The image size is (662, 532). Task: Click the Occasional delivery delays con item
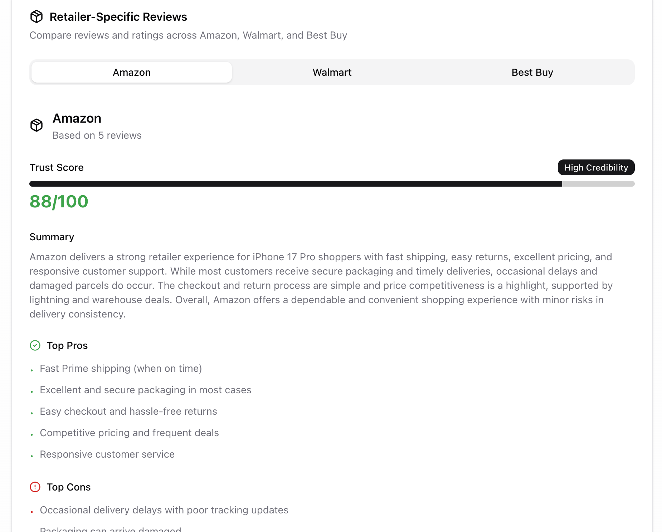tap(164, 510)
